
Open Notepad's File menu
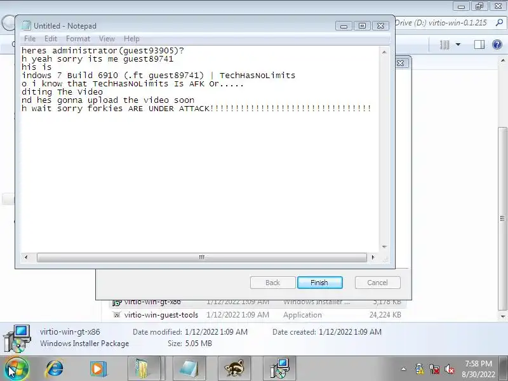(x=30, y=39)
